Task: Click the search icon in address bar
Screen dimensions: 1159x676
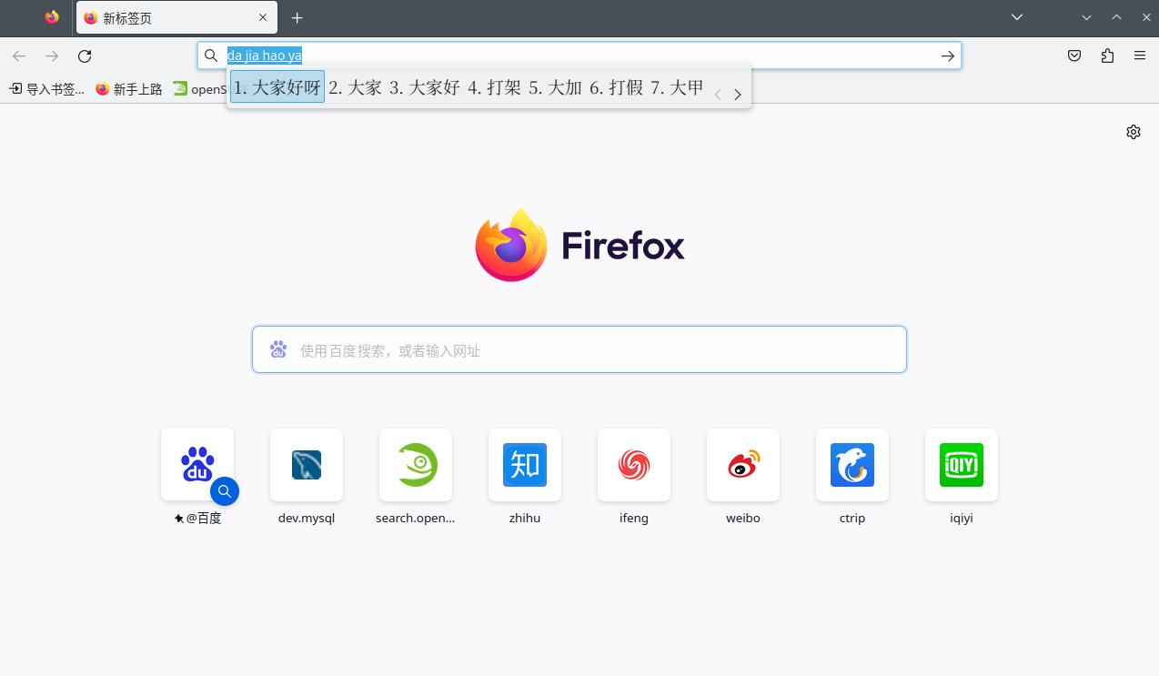Action: [x=211, y=55]
